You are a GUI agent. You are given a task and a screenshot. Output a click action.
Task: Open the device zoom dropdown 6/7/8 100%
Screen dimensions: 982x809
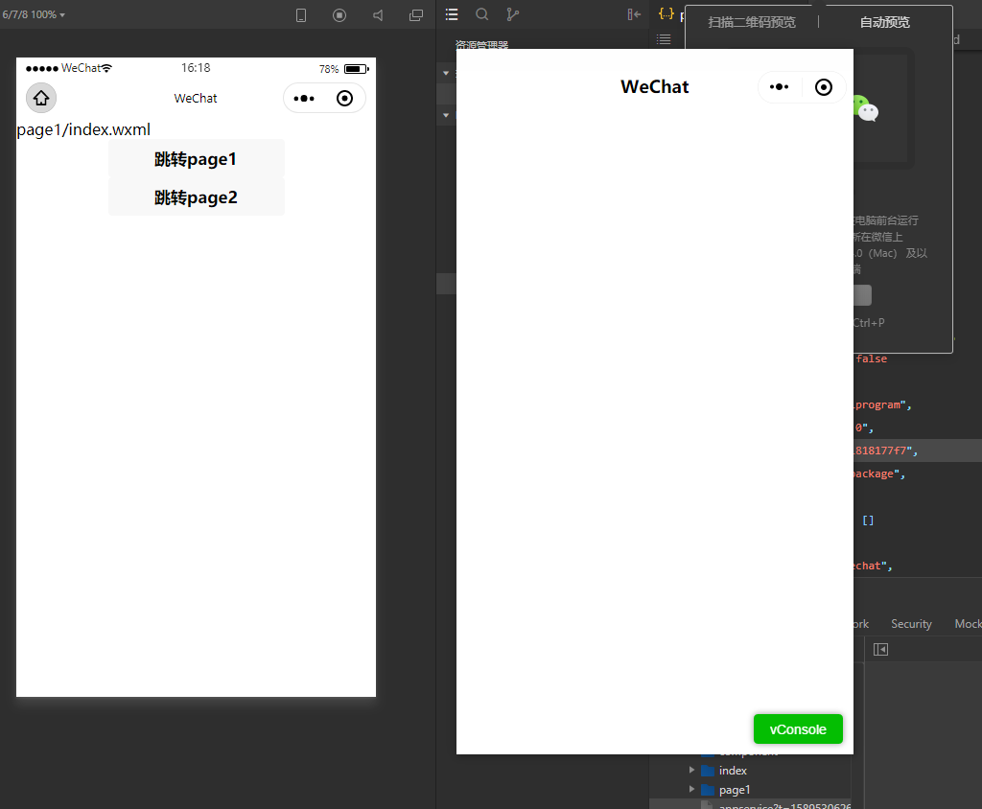point(34,14)
